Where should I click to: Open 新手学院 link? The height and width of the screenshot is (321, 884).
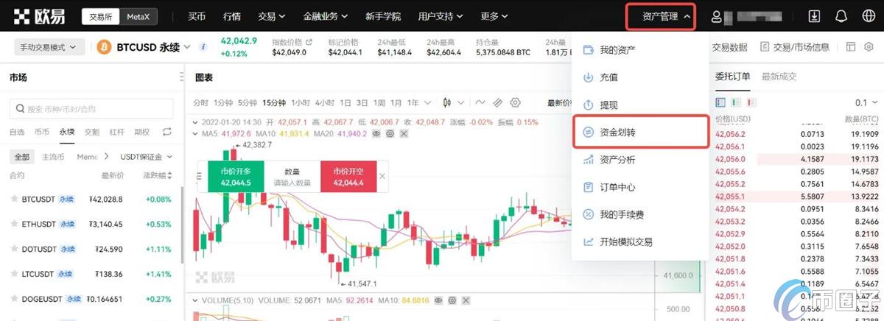click(x=383, y=16)
